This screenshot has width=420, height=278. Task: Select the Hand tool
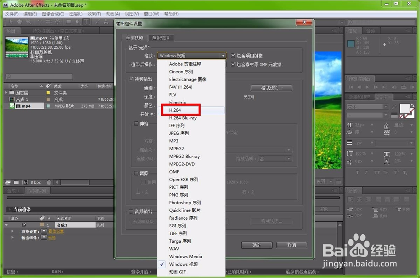(20, 22)
